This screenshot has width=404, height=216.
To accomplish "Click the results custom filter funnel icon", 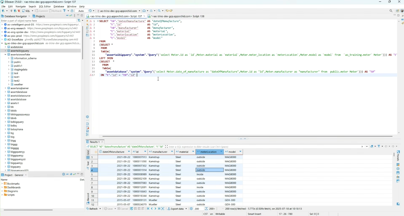I will 379,146.
